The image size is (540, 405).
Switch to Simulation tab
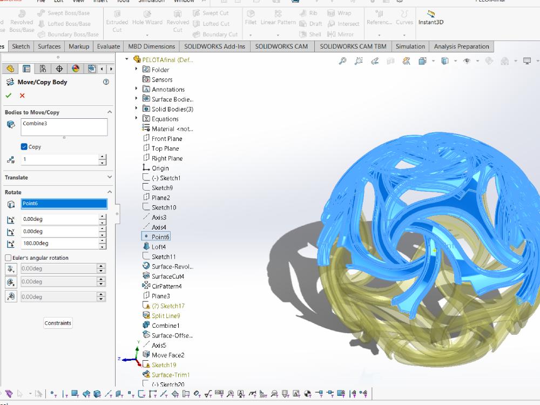pyautogui.click(x=410, y=46)
